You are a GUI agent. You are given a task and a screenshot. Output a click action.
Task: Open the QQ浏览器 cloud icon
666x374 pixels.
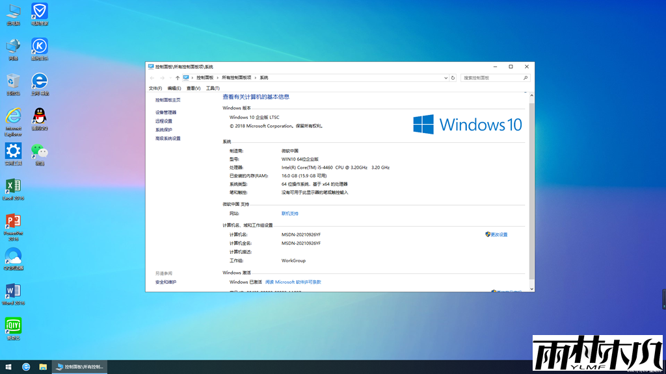(x=13, y=258)
